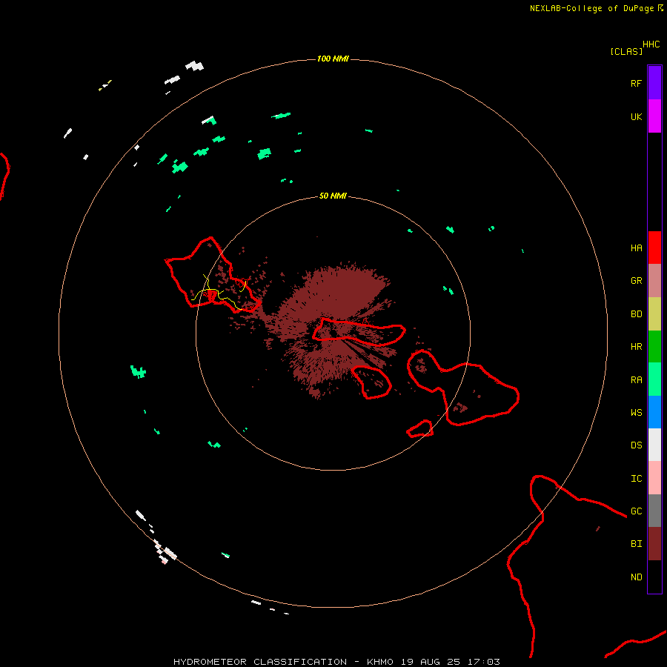
Task: Select the GR color swatch in legend
Action: [x=654, y=281]
